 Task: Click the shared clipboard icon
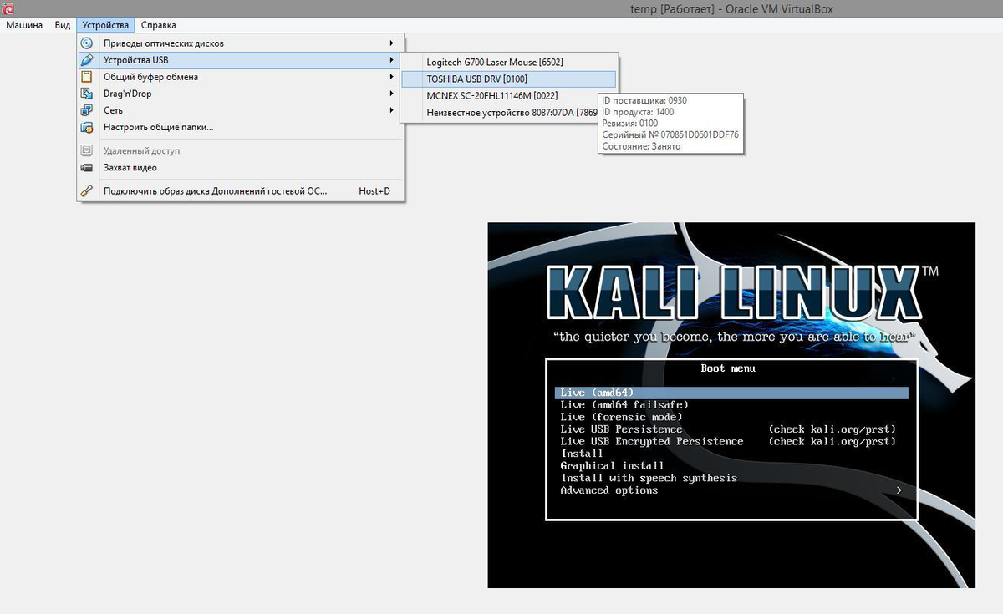pyautogui.click(x=87, y=77)
